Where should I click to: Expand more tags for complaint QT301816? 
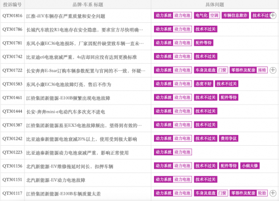point(273,16)
